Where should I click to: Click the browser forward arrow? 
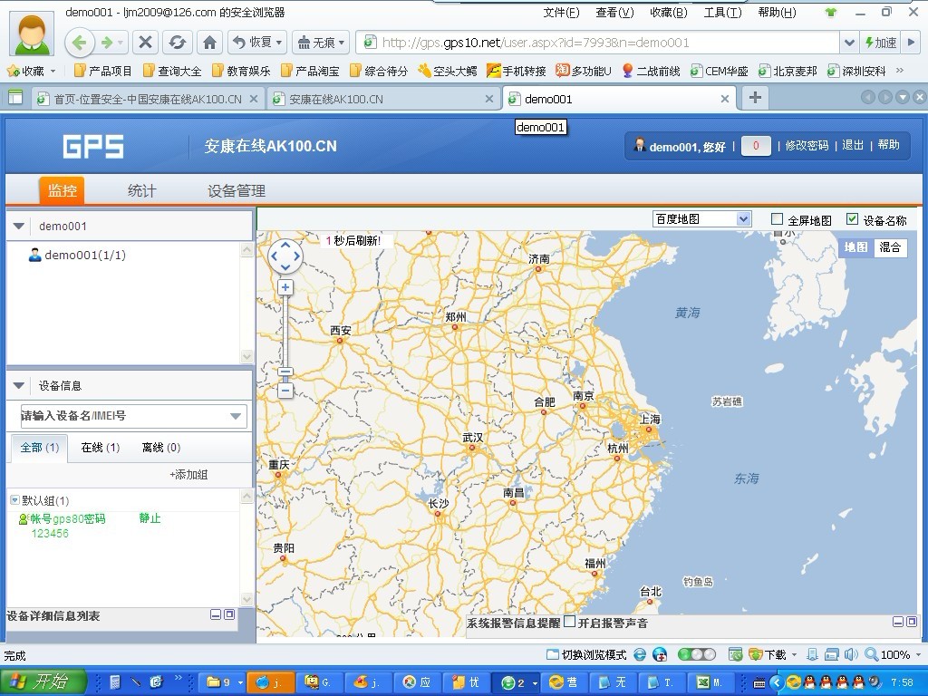point(107,43)
